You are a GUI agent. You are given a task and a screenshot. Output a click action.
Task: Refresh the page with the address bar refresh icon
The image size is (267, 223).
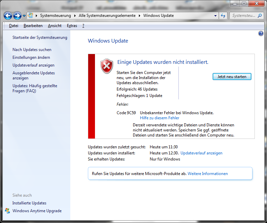tap(223, 16)
